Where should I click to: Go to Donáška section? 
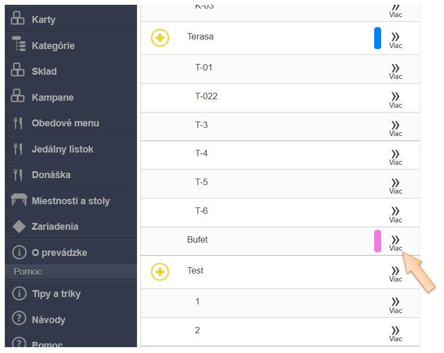[51, 175]
